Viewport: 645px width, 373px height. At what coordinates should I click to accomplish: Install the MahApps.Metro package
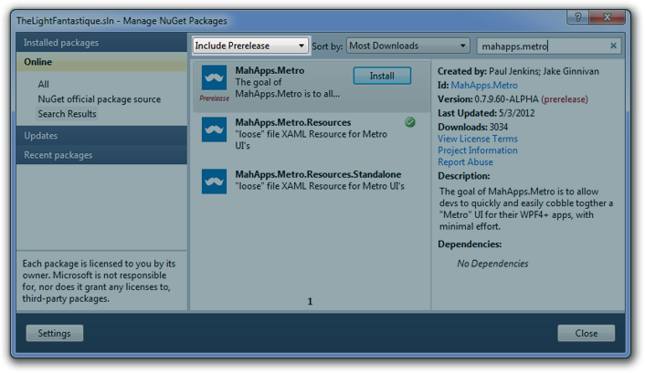pos(382,76)
